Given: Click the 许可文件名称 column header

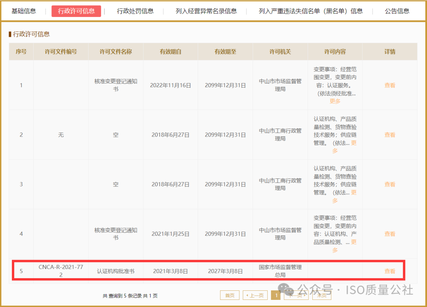Looking at the screenshot, I should click(x=116, y=52).
